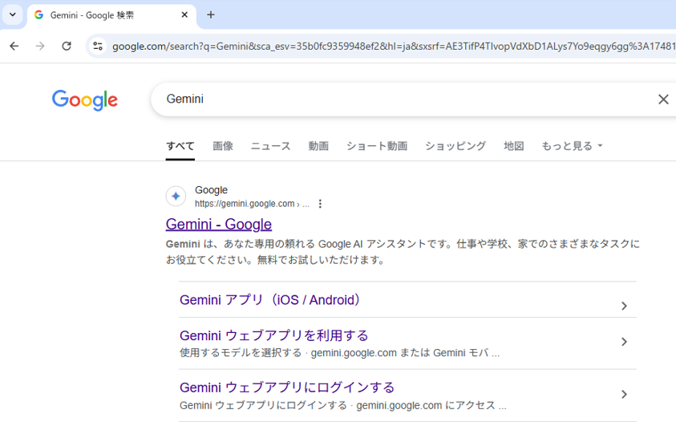The width and height of the screenshot is (676, 422).
Task: Open a new browser tab
Action: (210, 14)
